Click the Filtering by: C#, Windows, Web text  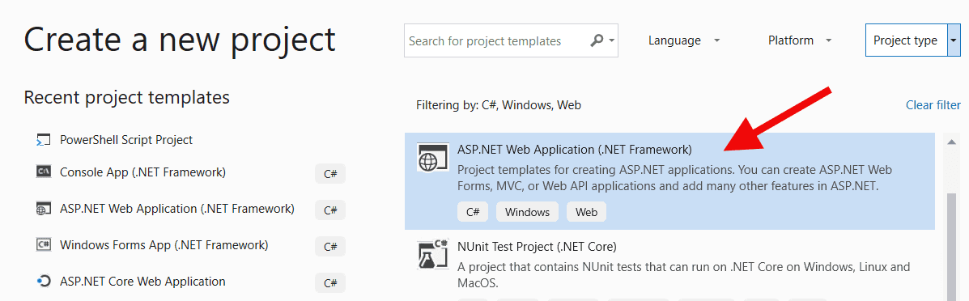click(x=499, y=105)
